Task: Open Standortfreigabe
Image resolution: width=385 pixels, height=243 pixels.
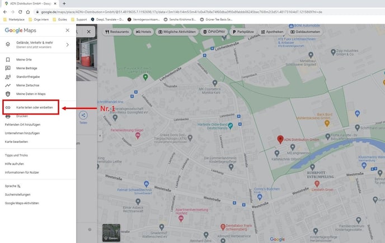Action: pyautogui.click(x=28, y=77)
